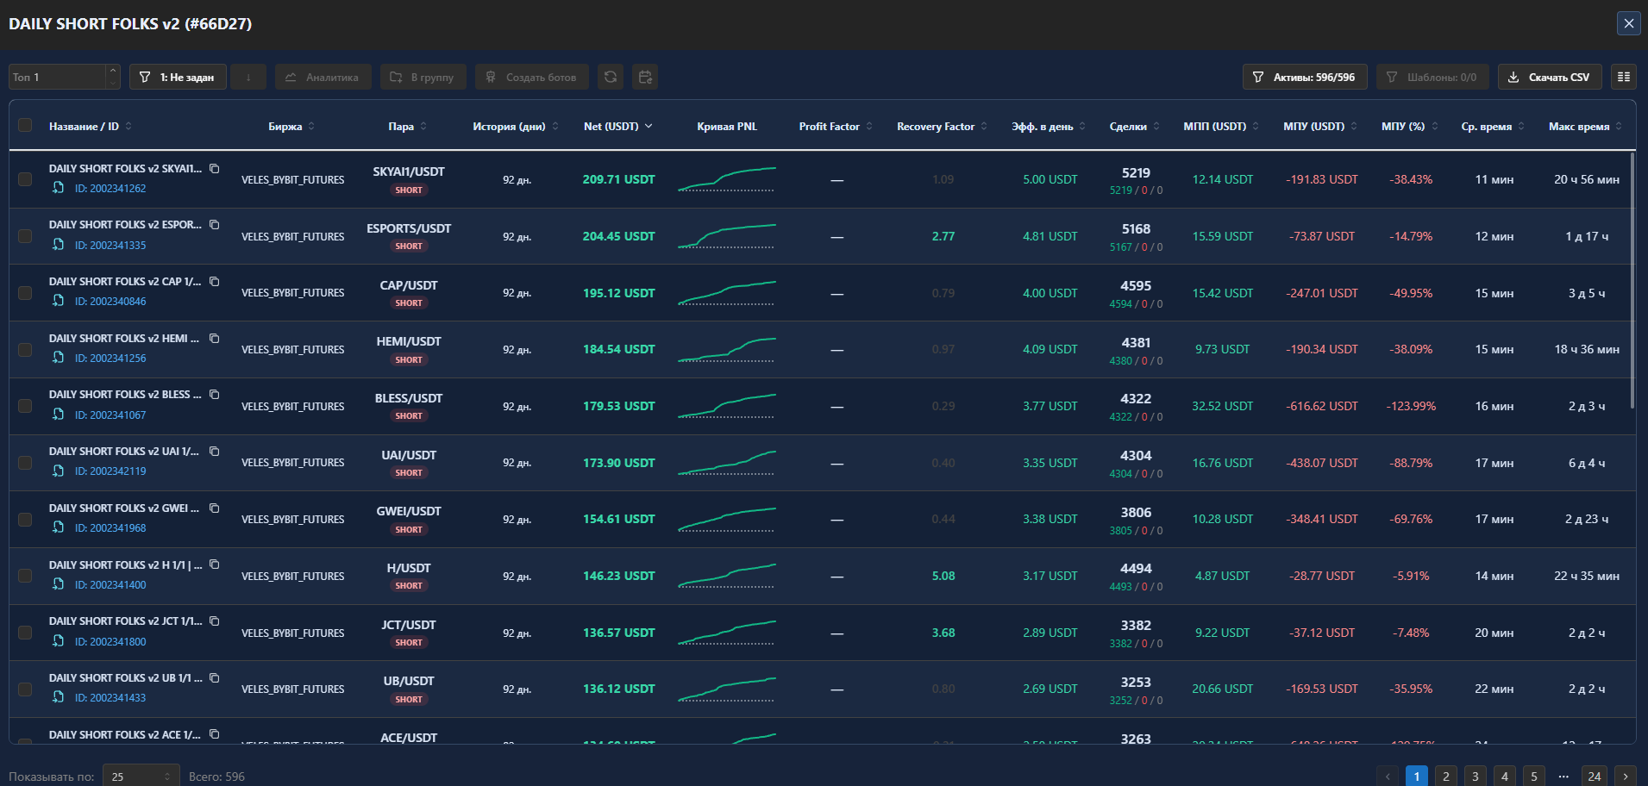Toggle the column layout icon beside CSV
The height and width of the screenshot is (786, 1648).
coord(1624,77)
